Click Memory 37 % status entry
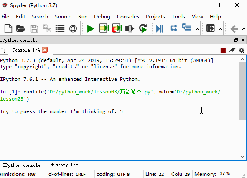This screenshot has height=178, width=247. (212, 174)
